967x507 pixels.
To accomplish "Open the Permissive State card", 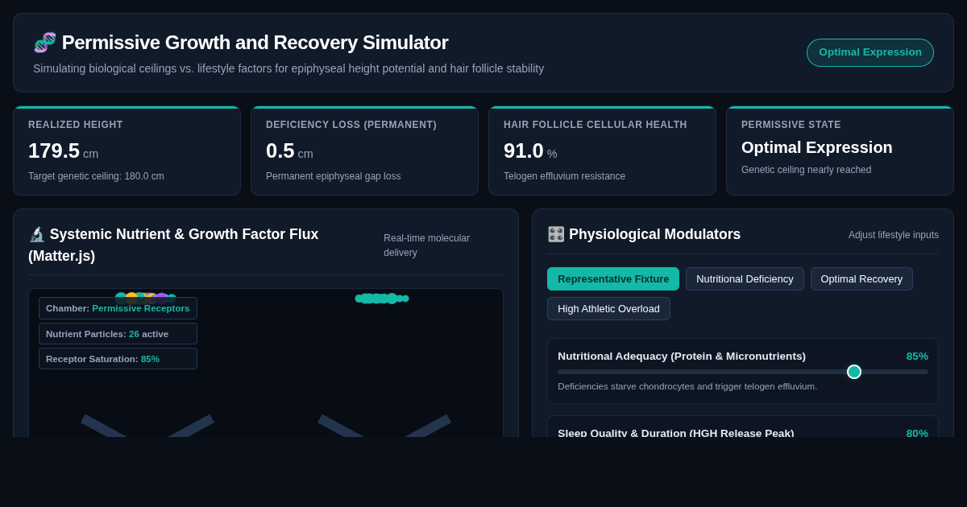I will click(x=840, y=151).
